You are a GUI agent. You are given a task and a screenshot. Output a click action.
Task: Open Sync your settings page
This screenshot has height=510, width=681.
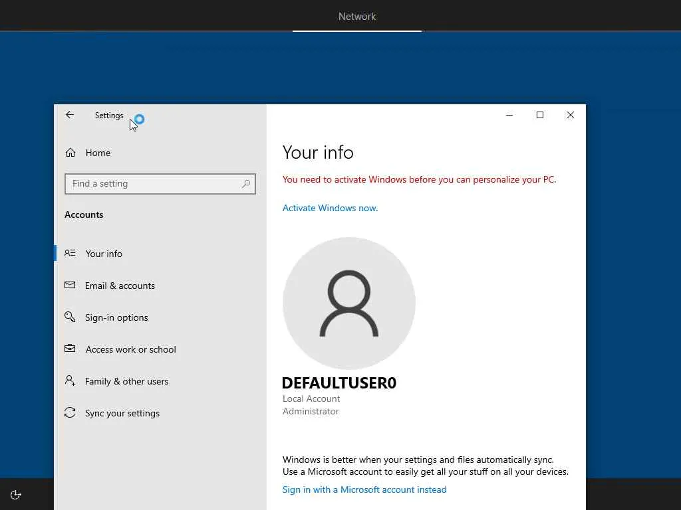click(x=160, y=413)
